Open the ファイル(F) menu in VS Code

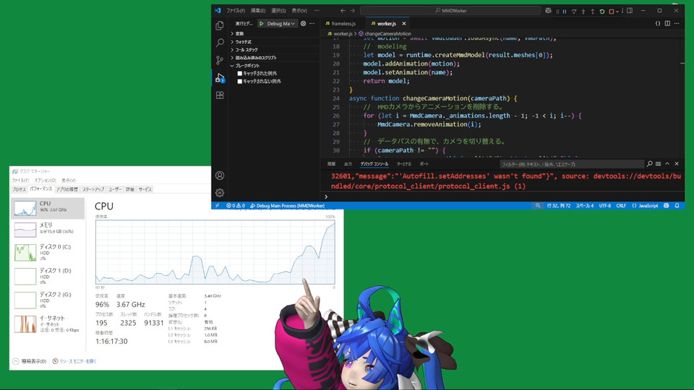[236, 11]
